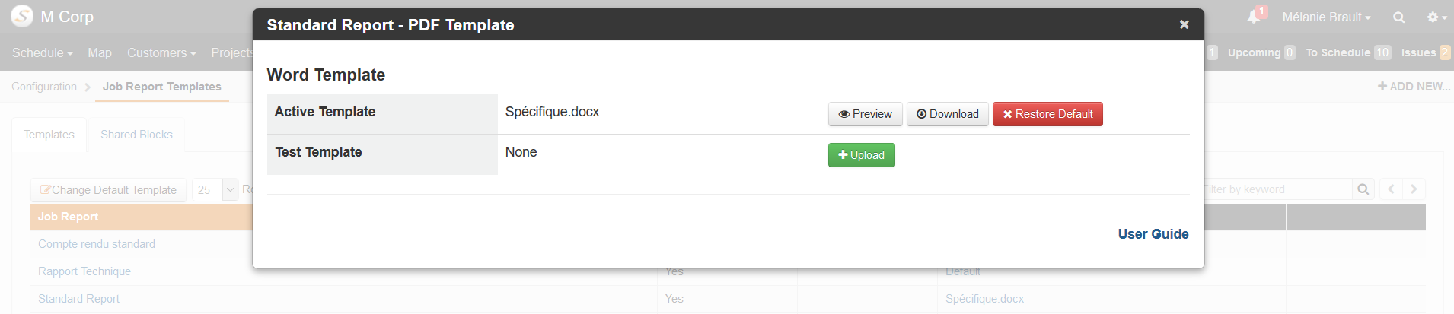This screenshot has height=314, width=1454.
Task: Switch to the Shared Blocks tab
Action: (x=136, y=135)
